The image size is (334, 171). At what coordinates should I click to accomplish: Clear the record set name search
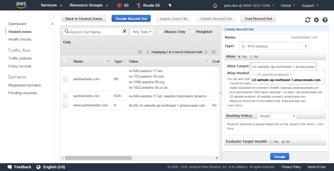(124, 31)
